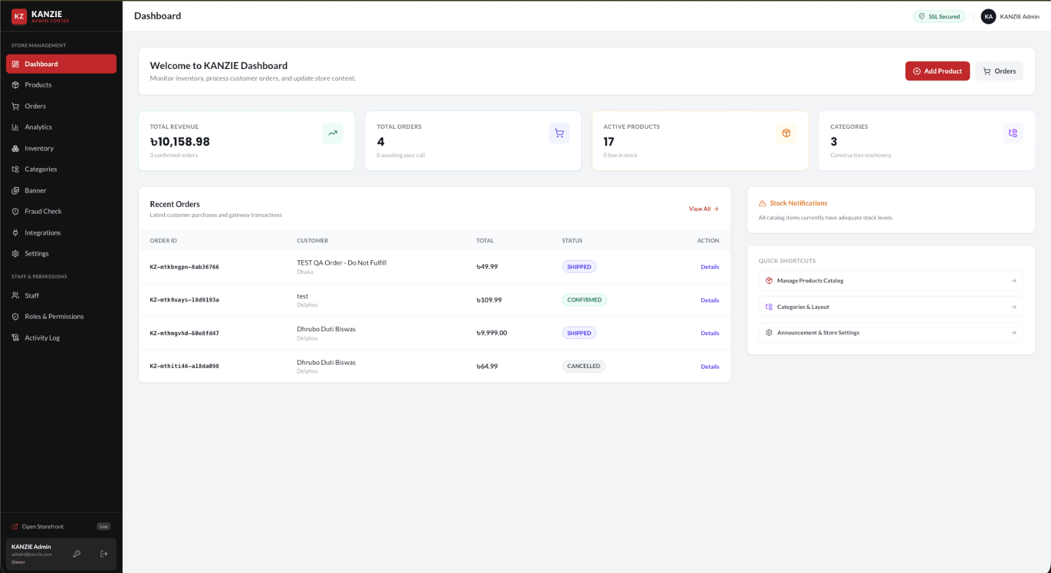Open Details for order KZ-mtkbngpn-8ab36766
Viewport: 1051px width, 573px height.
coord(709,267)
